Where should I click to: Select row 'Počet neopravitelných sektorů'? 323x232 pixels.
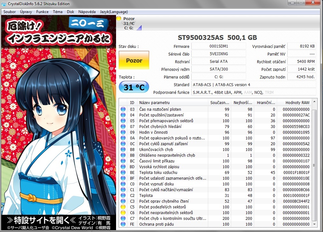point(215,213)
